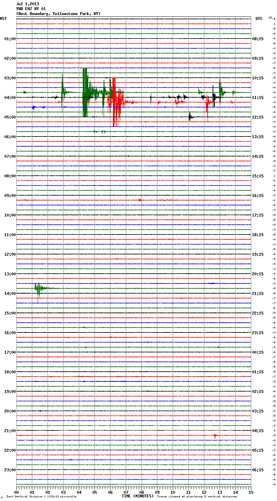The image size is (277, 501).
Task: Select the YWB EHZ WY 01 station code
Action: click(31, 9)
